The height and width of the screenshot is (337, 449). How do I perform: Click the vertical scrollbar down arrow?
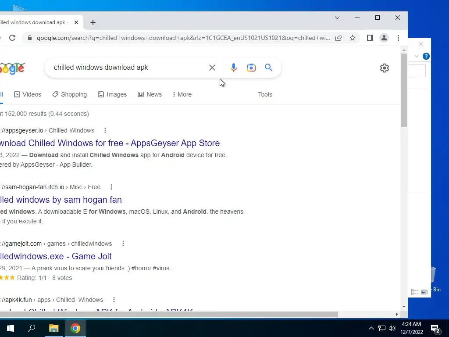coord(404,307)
